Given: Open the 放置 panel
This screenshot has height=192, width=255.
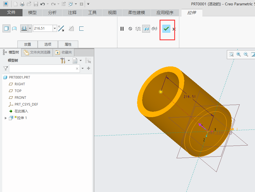Looking at the screenshot, I should click(28, 44).
